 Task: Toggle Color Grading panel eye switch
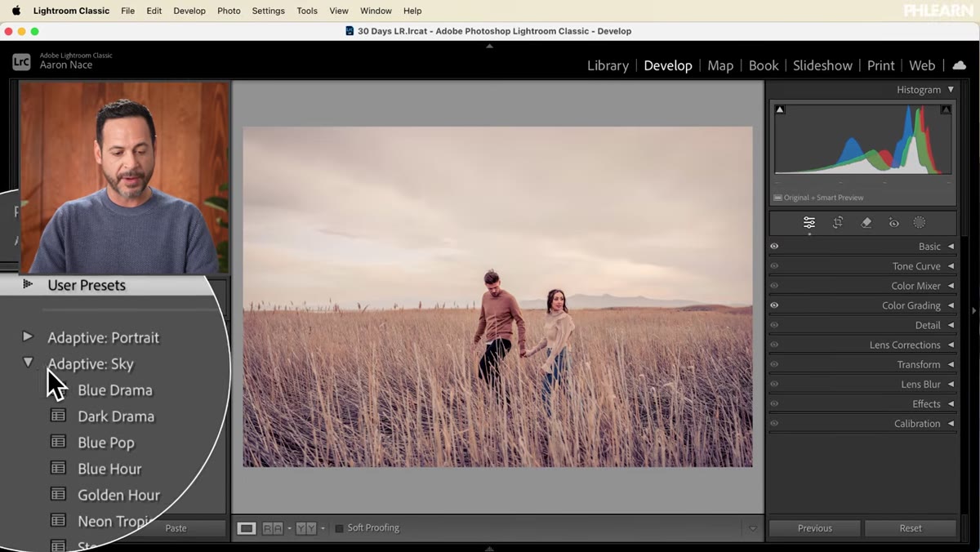tap(774, 305)
